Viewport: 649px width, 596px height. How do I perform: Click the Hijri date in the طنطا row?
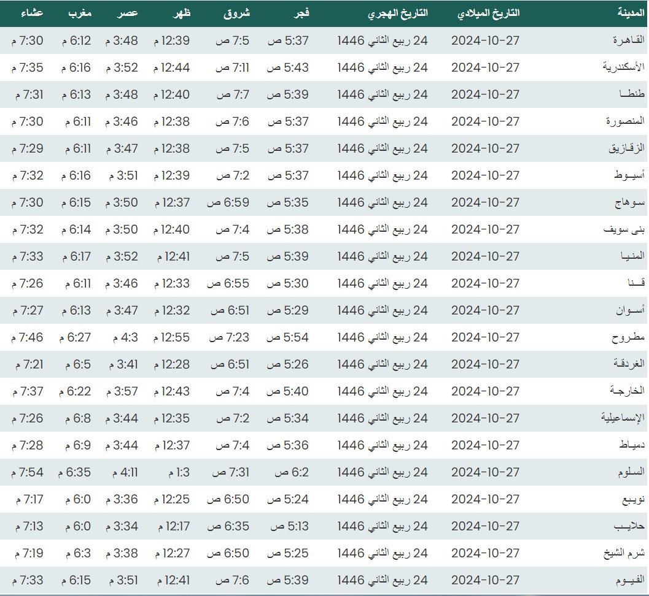pyautogui.click(x=383, y=94)
